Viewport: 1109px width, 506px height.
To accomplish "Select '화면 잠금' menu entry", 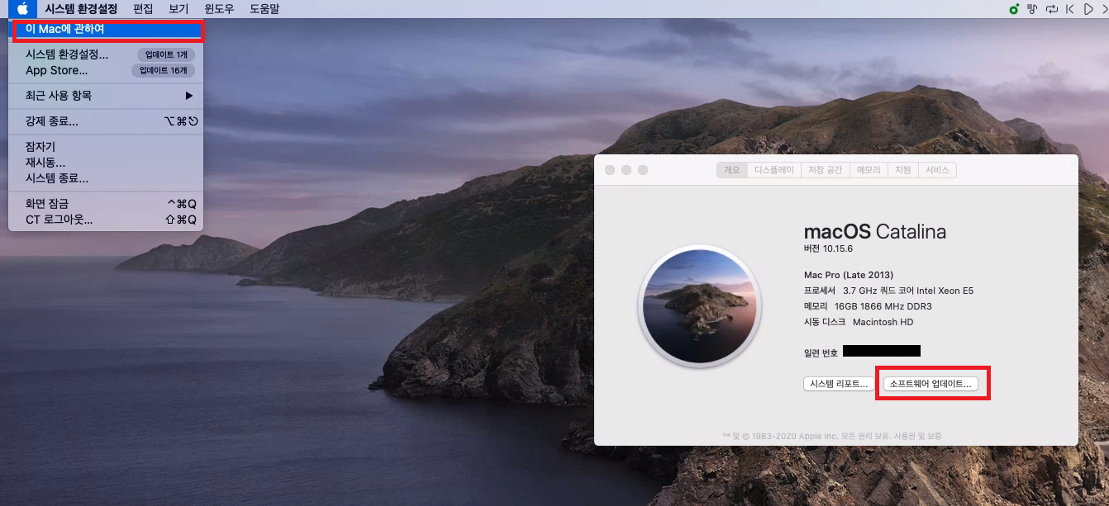I will coord(106,204).
